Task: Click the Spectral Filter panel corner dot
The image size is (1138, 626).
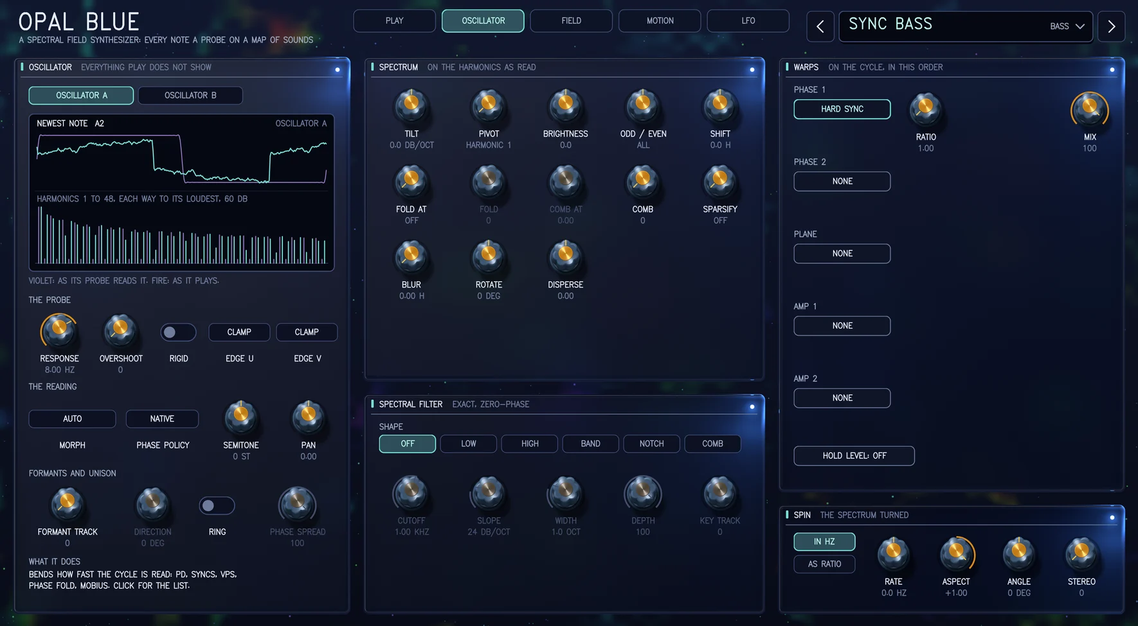Action: (752, 406)
